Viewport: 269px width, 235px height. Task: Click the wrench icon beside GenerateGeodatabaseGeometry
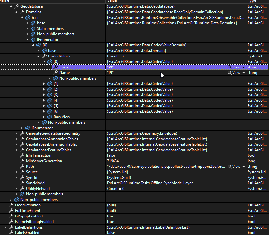pos(22,133)
